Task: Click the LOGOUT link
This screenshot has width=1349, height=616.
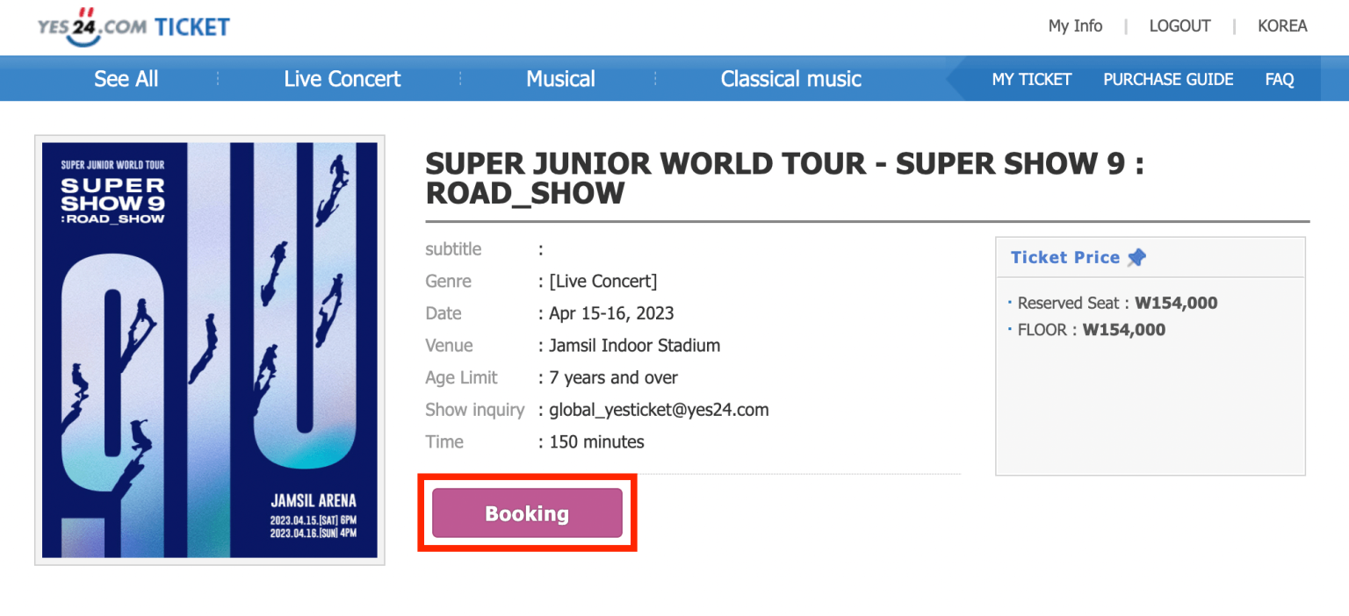Action: click(x=1179, y=25)
